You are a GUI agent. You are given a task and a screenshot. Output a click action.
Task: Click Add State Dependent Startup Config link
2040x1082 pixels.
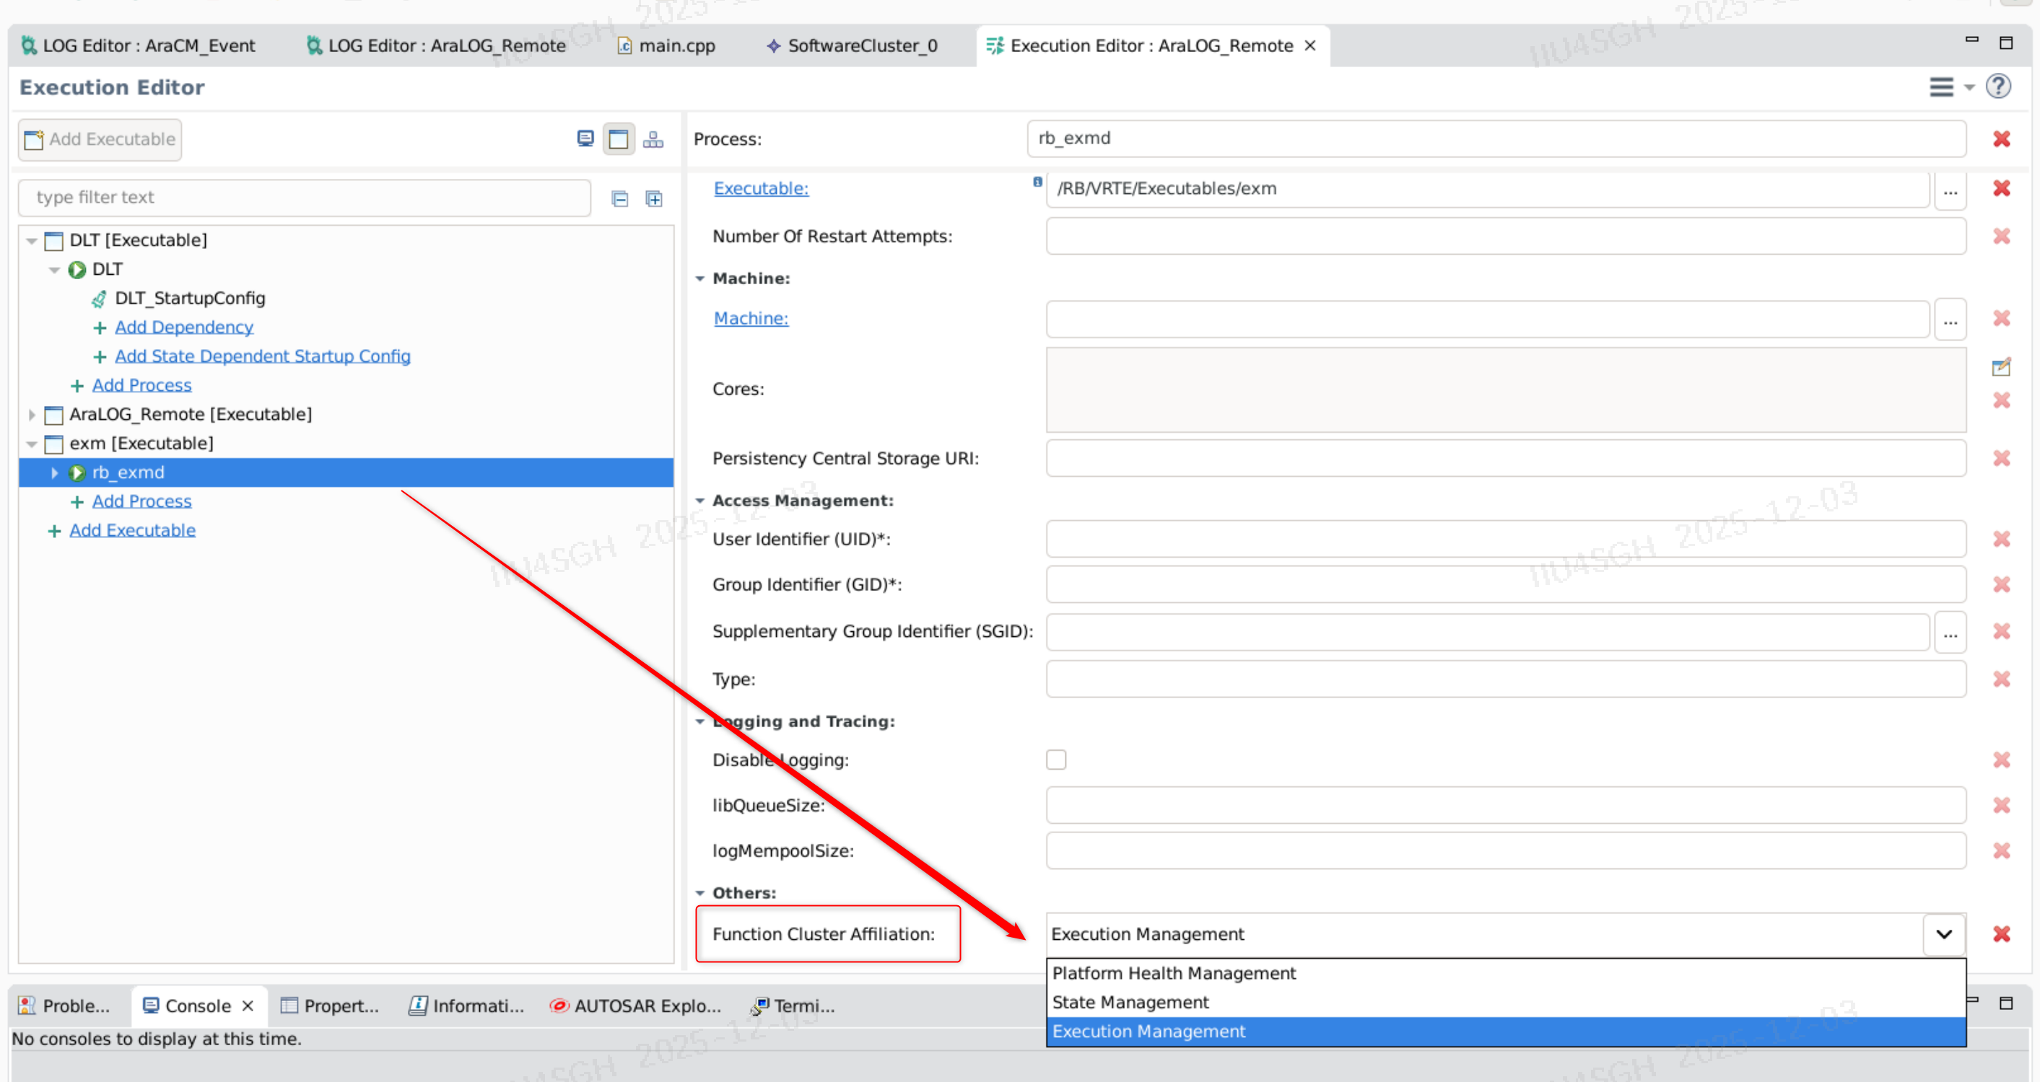pos(262,356)
